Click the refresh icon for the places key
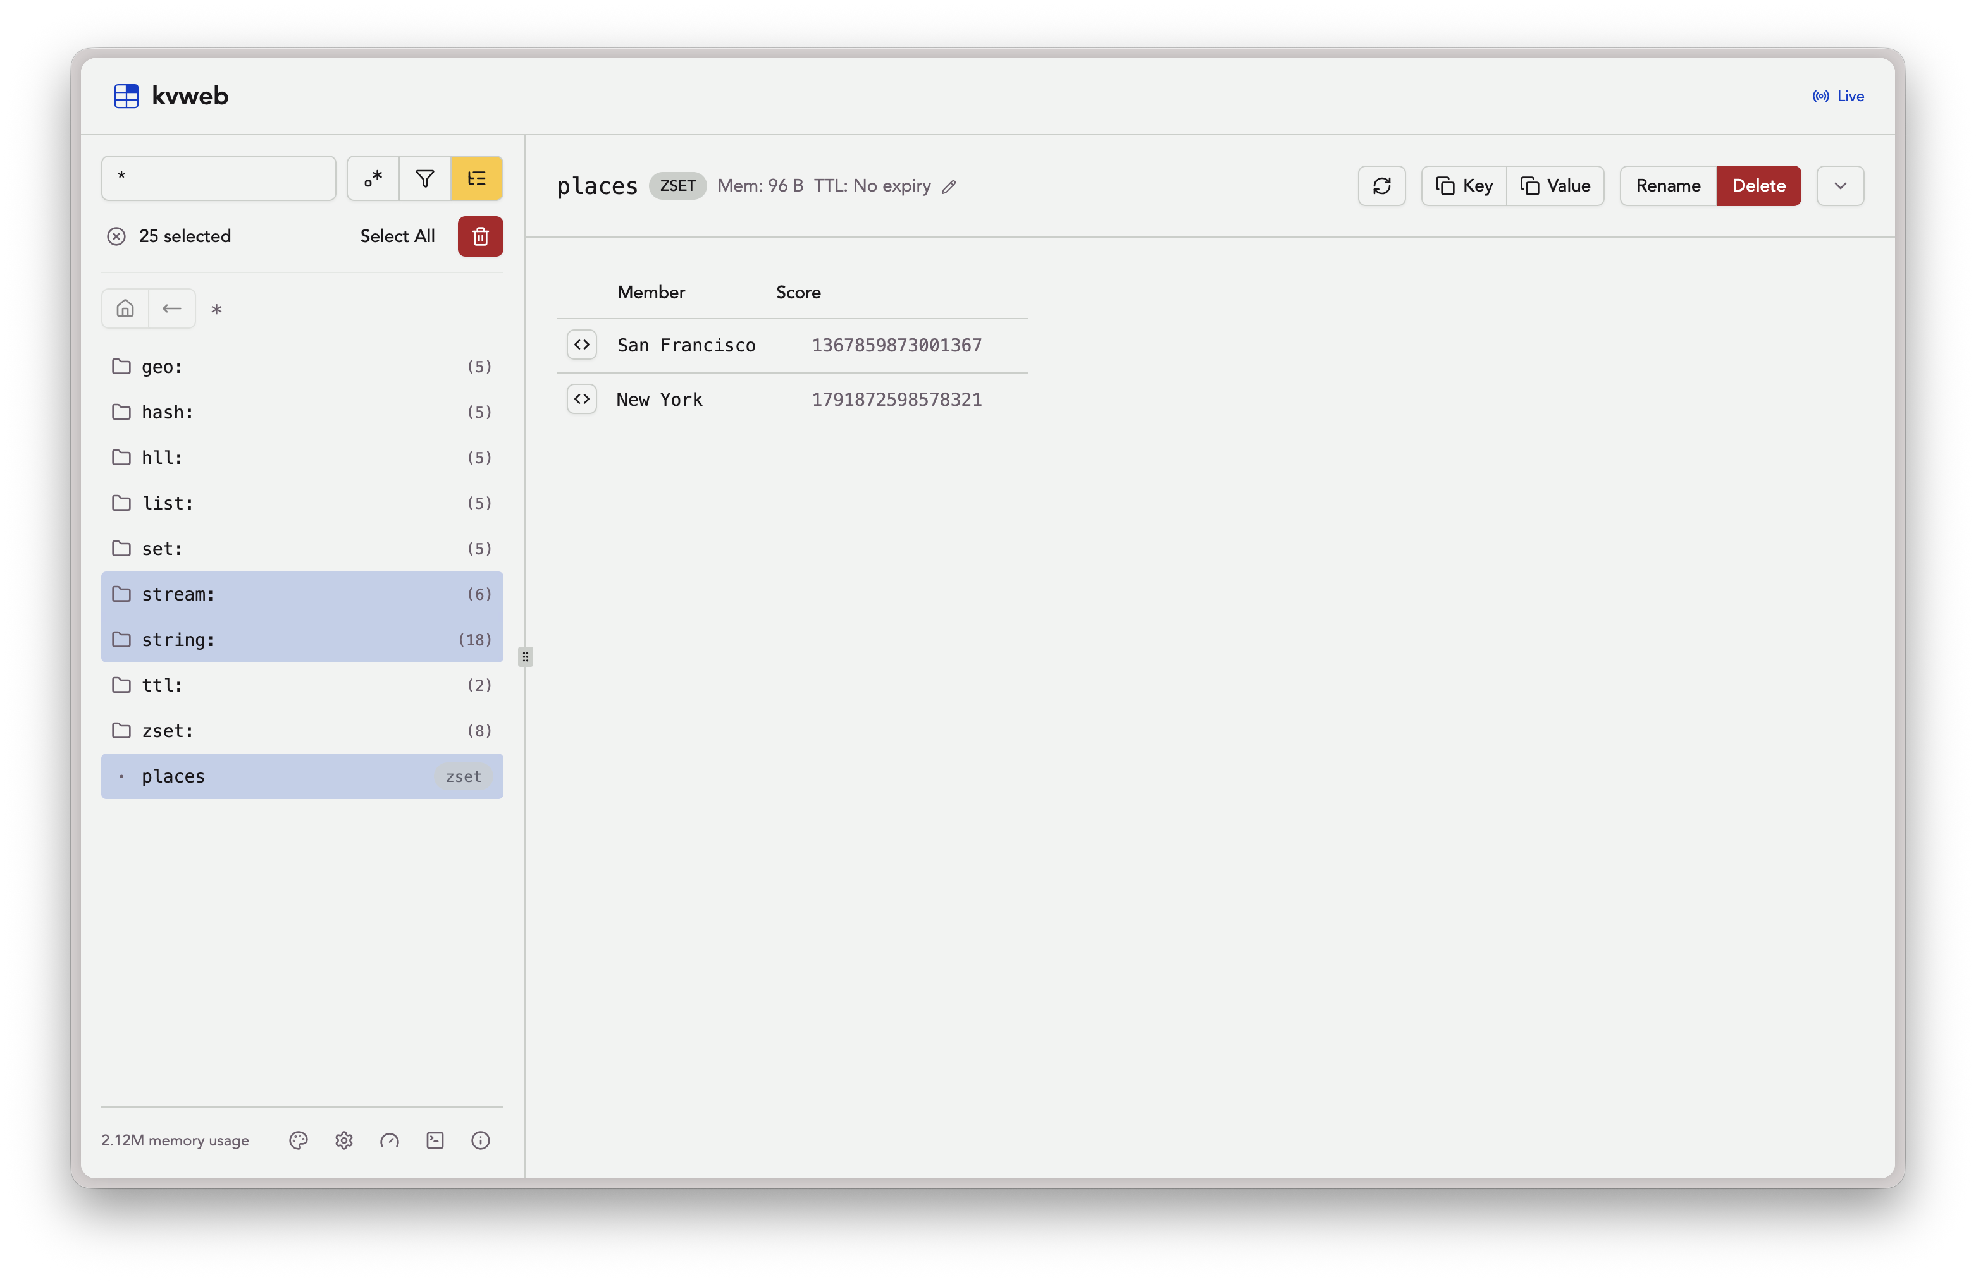Screen dimensions: 1976x1282 [x=1381, y=185]
